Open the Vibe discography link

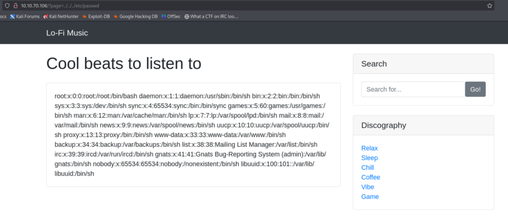pos(368,187)
